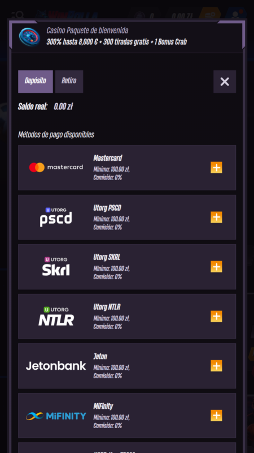The width and height of the screenshot is (254, 453).
Task: Select the MiFinity plus icon
Action: pyautogui.click(x=216, y=416)
